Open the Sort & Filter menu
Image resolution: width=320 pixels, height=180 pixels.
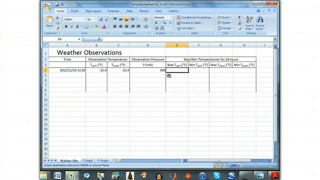(249, 23)
